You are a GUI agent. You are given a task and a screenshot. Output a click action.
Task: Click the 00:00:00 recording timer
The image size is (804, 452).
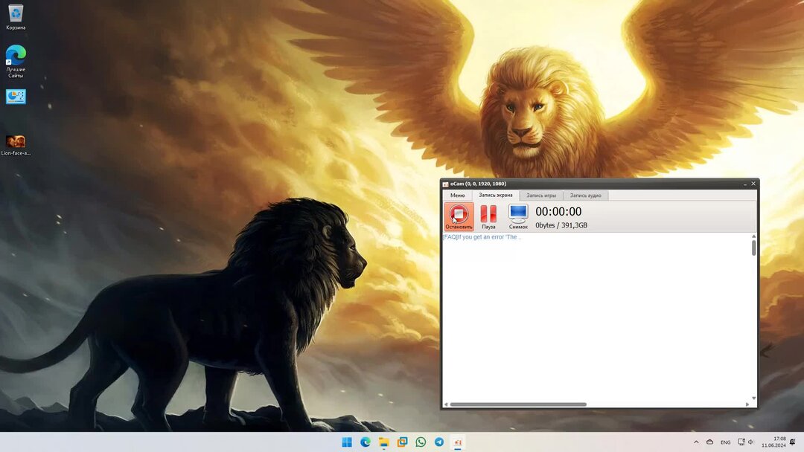(558, 211)
